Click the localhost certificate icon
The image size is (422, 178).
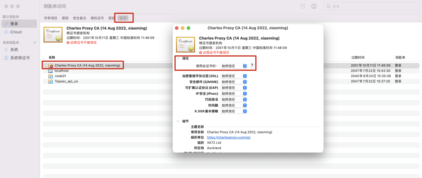(x=50, y=71)
